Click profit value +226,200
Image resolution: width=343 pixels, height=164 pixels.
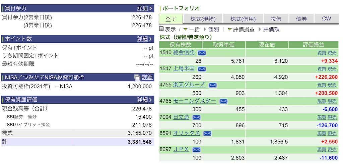pyautogui.click(x=326, y=77)
